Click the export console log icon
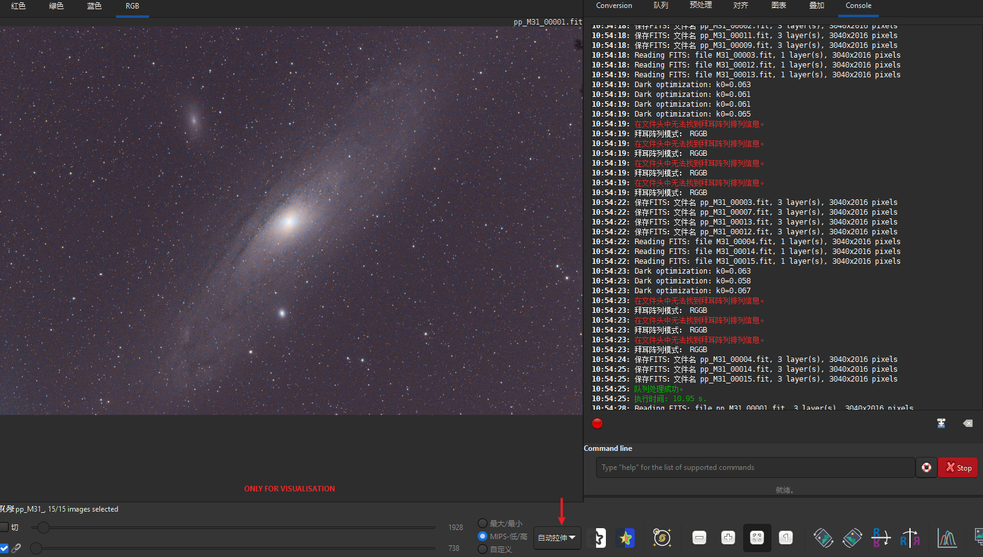Image resolution: width=983 pixels, height=557 pixels. tap(941, 423)
